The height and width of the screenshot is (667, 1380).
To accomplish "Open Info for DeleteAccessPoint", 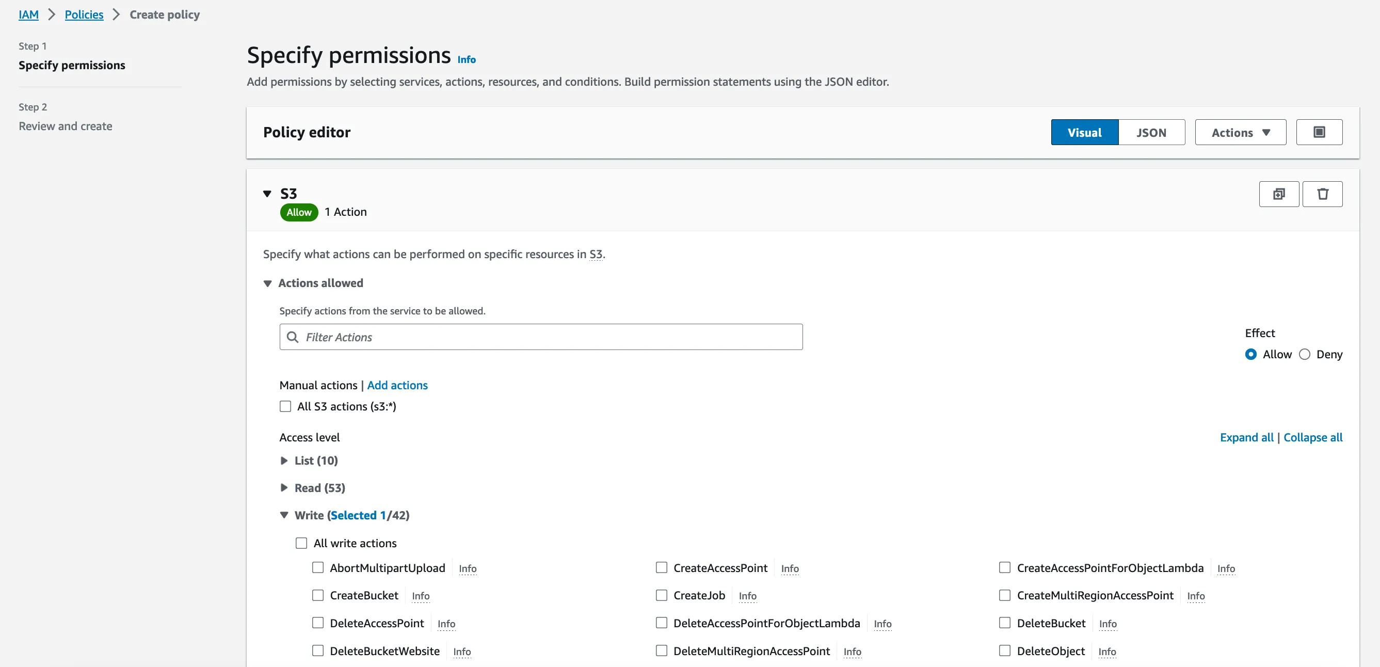I will coord(446,624).
